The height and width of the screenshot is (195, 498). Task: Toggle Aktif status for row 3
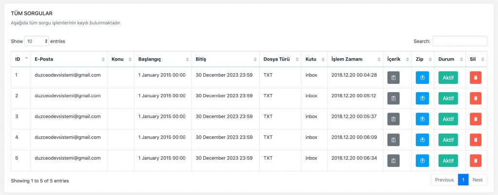coord(448,119)
